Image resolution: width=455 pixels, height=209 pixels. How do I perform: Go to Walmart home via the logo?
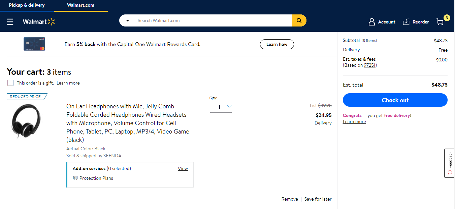tap(39, 22)
